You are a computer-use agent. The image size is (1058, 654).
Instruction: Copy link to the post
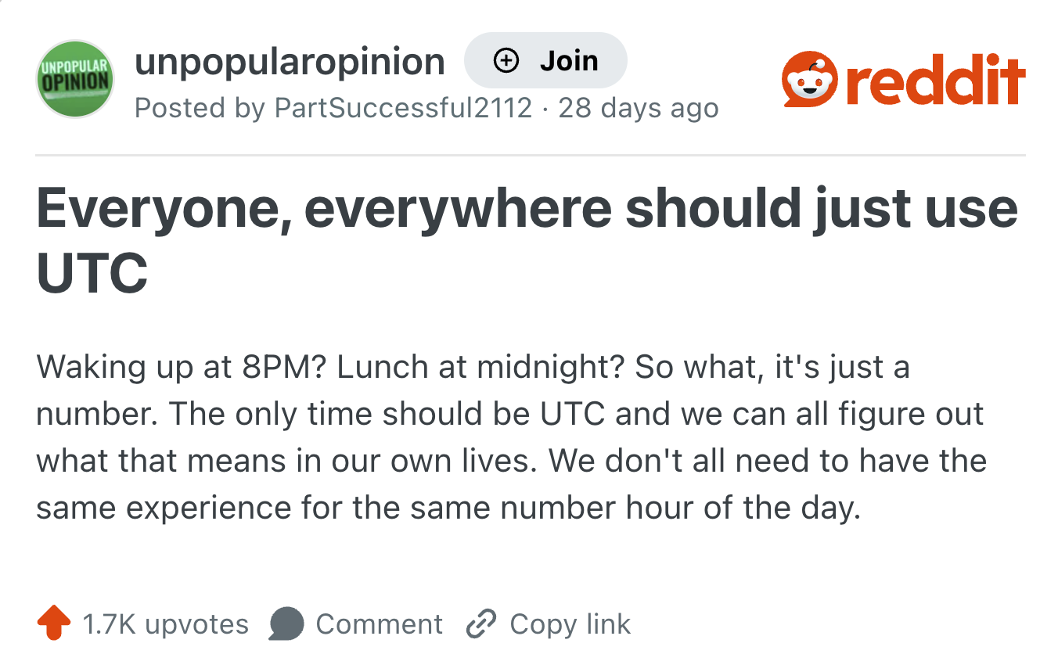click(x=548, y=624)
